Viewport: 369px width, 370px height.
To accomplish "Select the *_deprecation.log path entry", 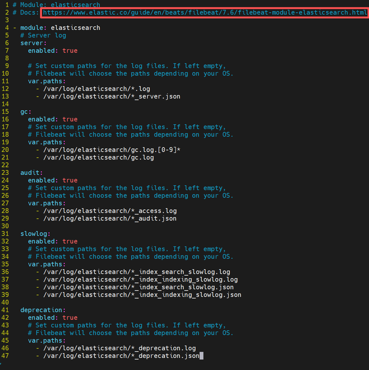I will 120,348.
